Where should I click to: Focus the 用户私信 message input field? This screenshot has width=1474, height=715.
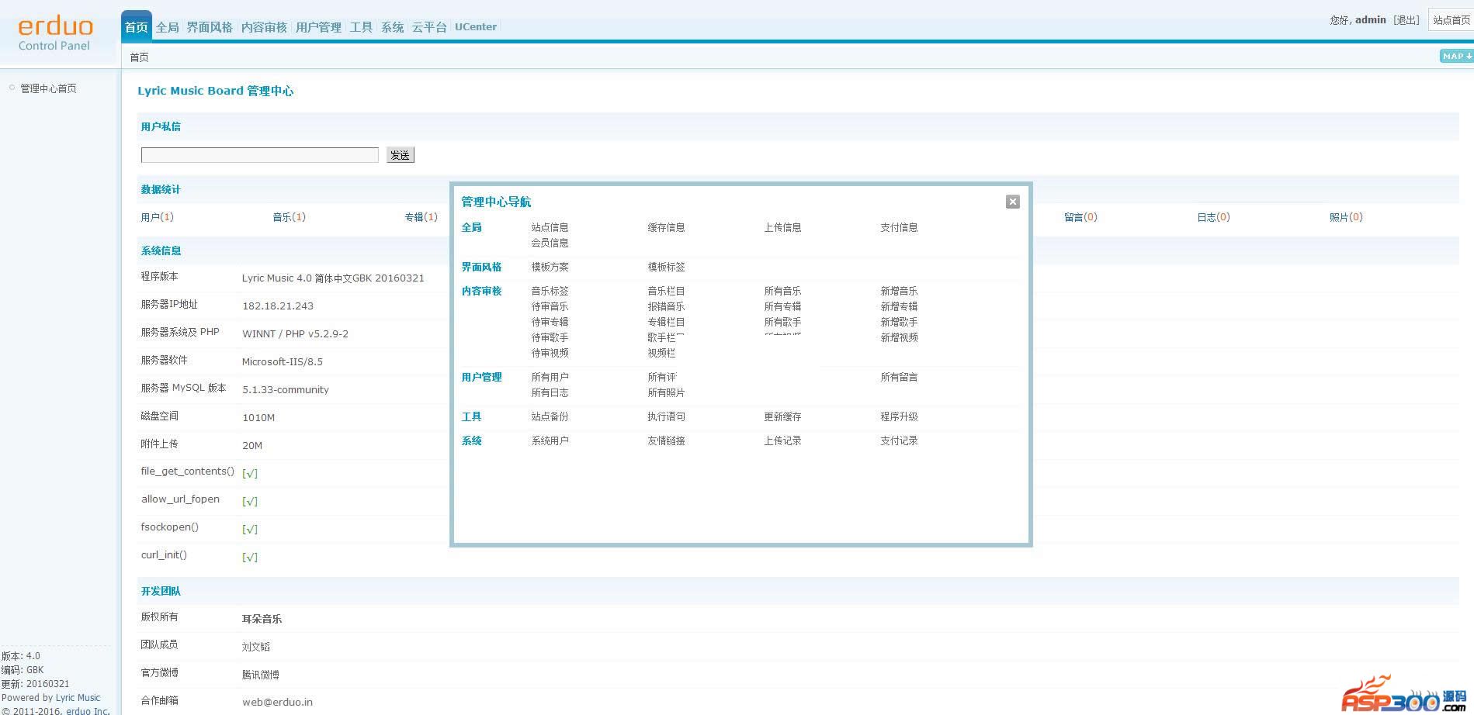[x=260, y=155]
